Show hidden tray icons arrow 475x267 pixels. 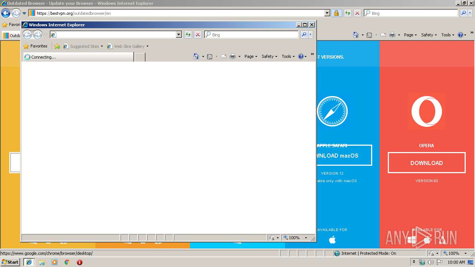coord(414,262)
